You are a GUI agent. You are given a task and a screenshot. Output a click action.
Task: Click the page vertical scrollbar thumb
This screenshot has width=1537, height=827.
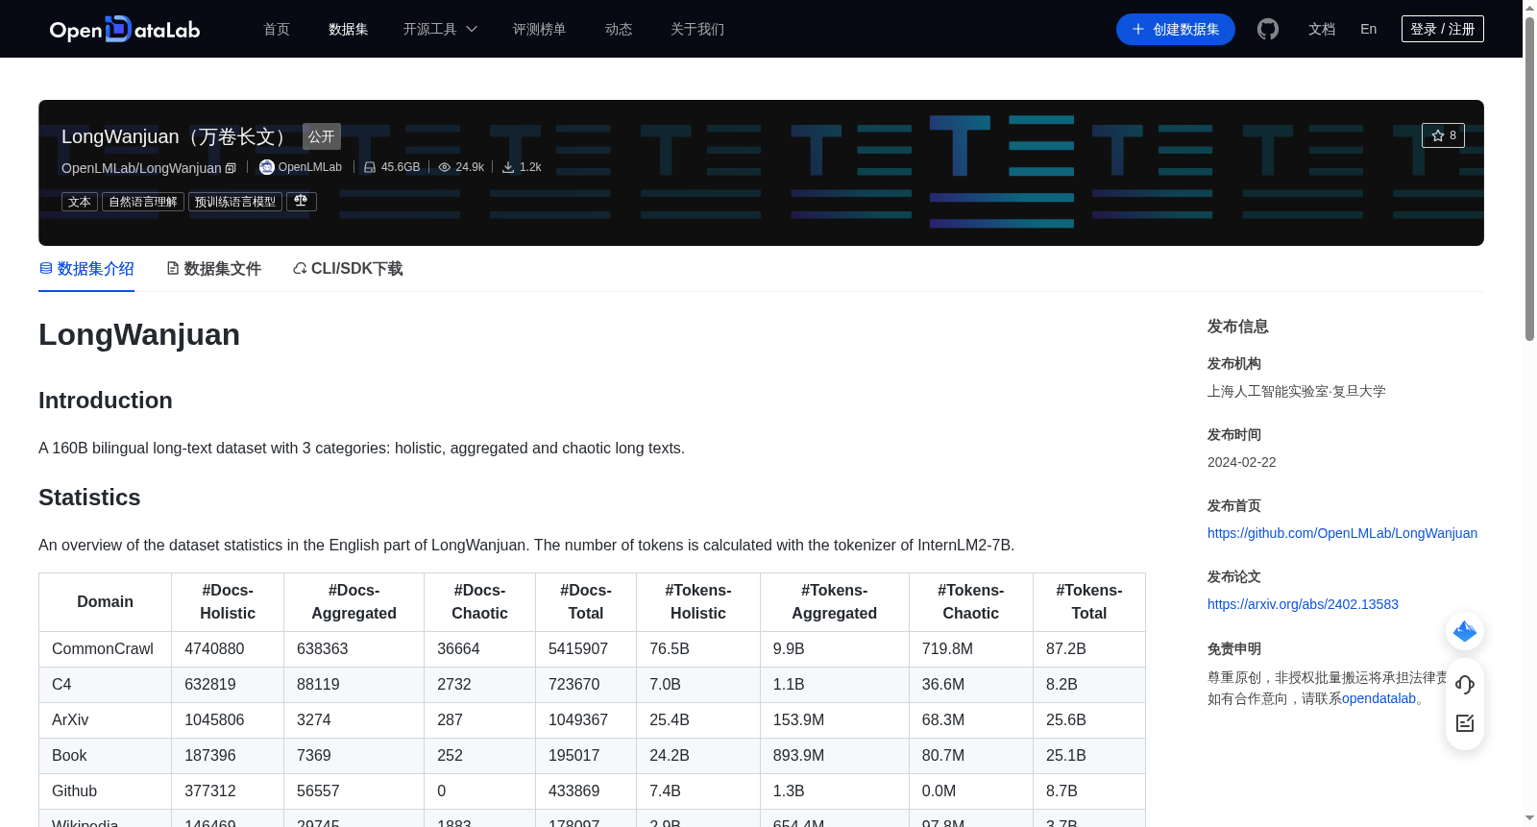1529,180
